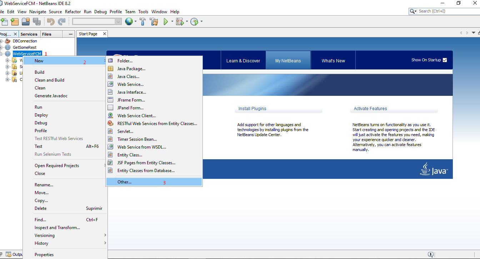The height and width of the screenshot is (259, 480).
Task: Select RESTful Web Services from Entity Classes...
Action: 154,124
